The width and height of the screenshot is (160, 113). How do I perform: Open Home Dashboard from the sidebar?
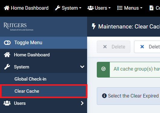coord(44,55)
